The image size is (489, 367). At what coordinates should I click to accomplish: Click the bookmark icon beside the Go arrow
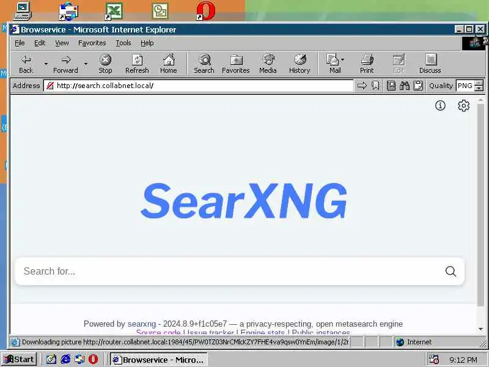point(375,86)
